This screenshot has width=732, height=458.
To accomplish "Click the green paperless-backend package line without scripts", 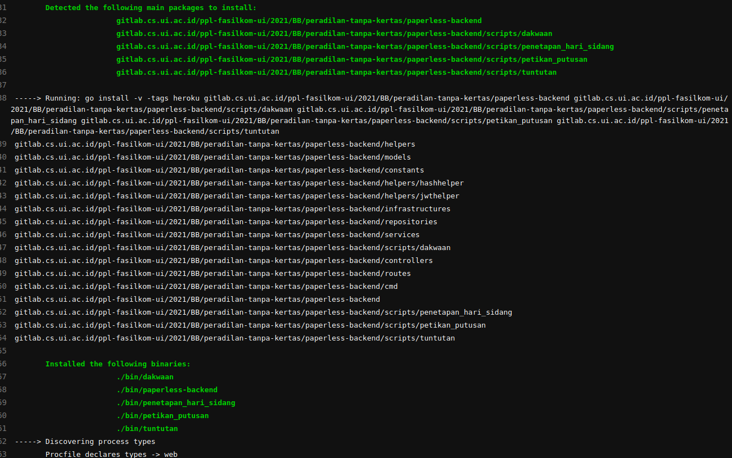I will 299,21.
